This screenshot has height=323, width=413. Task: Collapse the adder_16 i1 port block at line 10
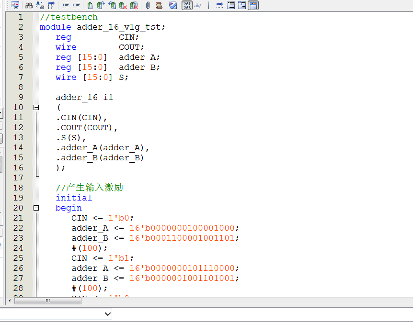[x=36, y=108]
